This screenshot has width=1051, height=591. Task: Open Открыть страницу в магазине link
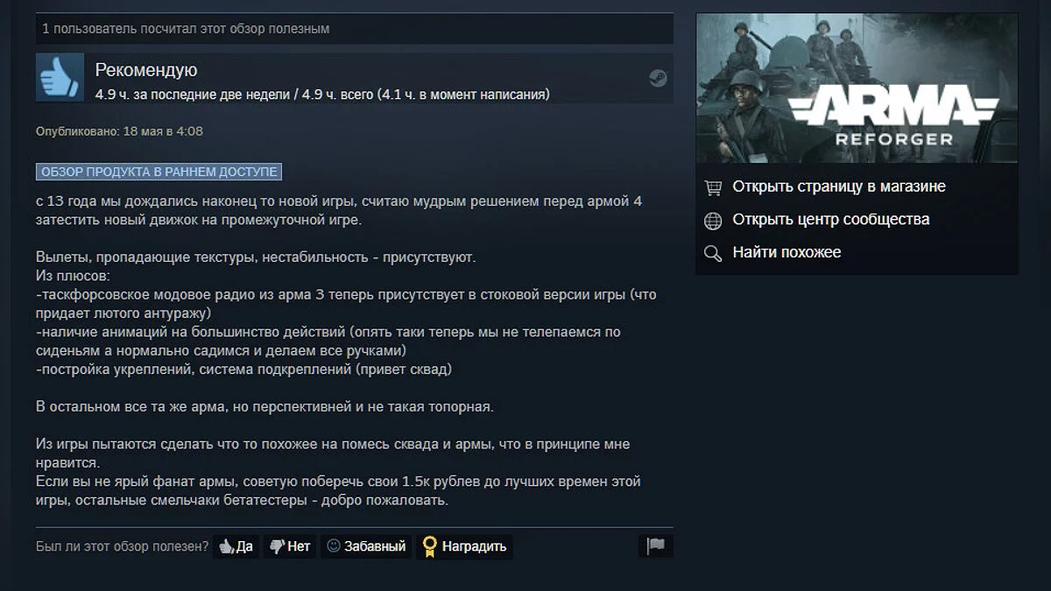click(x=839, y=186)
